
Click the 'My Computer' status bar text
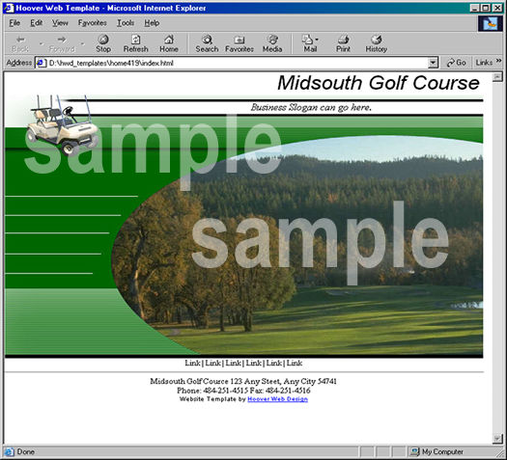pyautogui.click(x=442, y=451)
